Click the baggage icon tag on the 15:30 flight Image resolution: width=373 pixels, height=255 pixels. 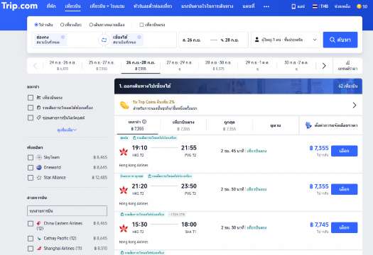pos(122,215)
